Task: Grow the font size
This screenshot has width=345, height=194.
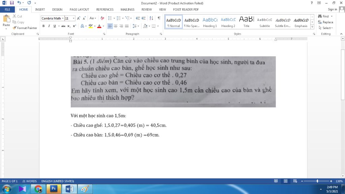Action: pyautogui.click(x=79, y=18)
